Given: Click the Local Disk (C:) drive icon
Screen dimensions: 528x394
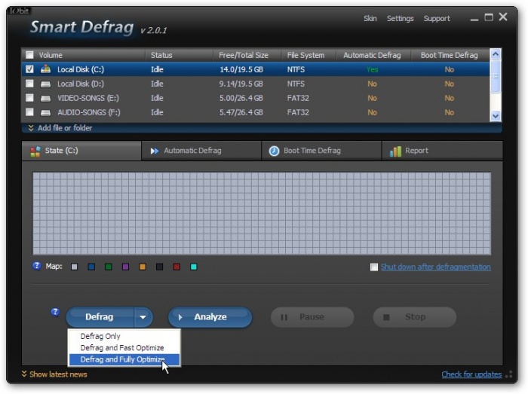Looking at the screenshot, I should point(45,69).
